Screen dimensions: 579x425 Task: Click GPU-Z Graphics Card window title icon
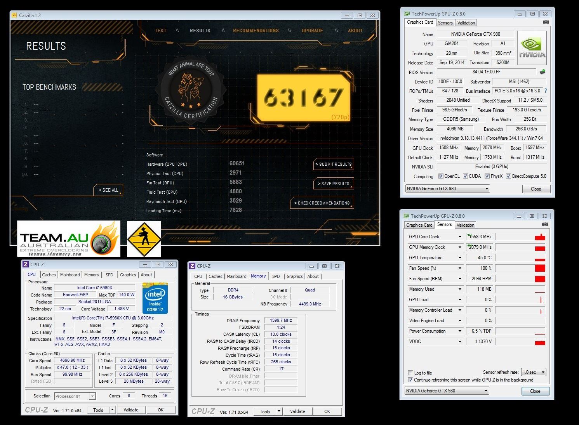[x=407, y=14]
